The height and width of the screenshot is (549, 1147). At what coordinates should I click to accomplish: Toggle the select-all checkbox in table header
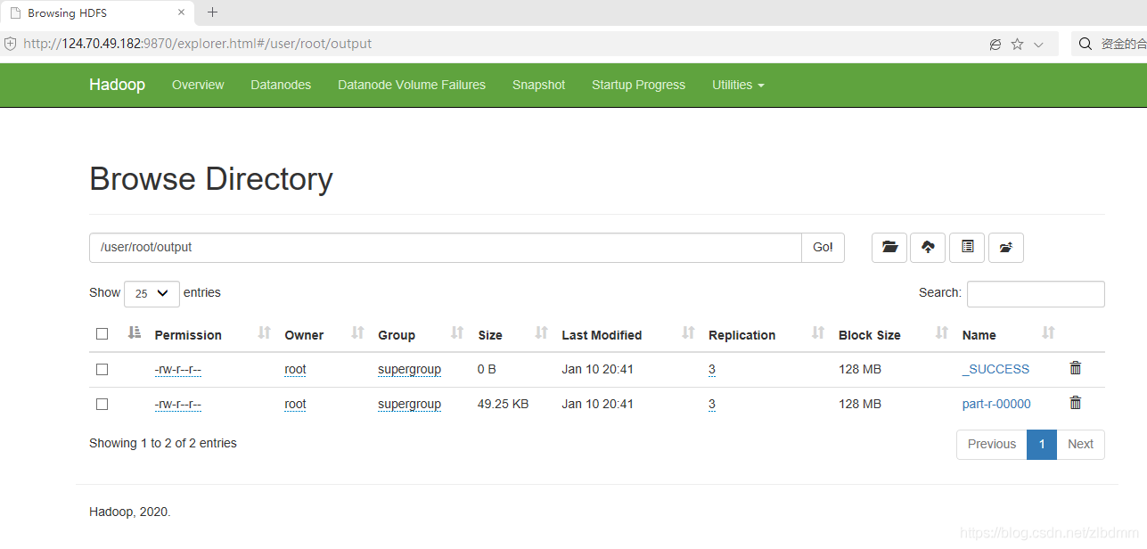pyautogui.click(x=102, y=334)
